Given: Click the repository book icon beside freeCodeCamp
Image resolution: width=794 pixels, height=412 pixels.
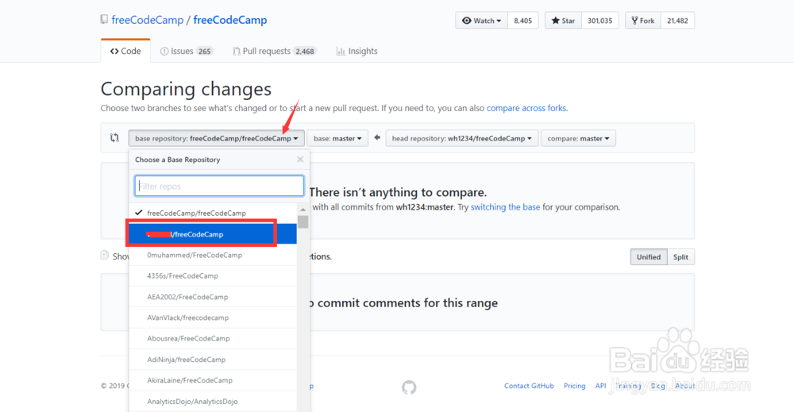Looking at the screenshot, I should (104, 20).
